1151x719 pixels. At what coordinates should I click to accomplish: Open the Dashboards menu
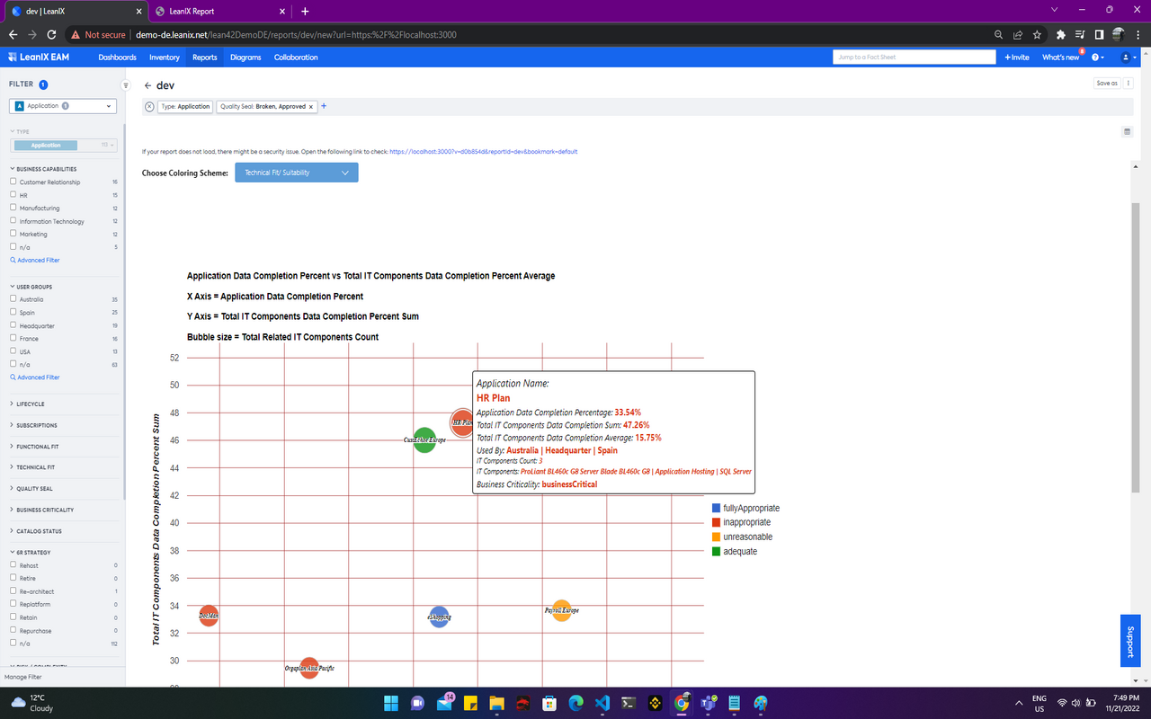click(118, 58)
